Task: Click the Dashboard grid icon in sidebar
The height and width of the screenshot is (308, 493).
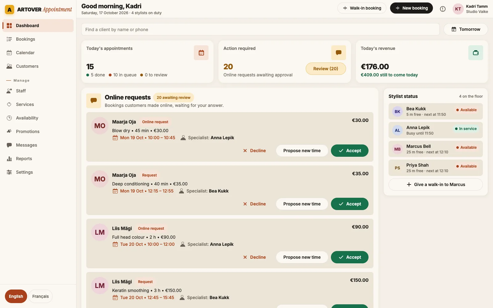Action: click(x=9, y=26)
